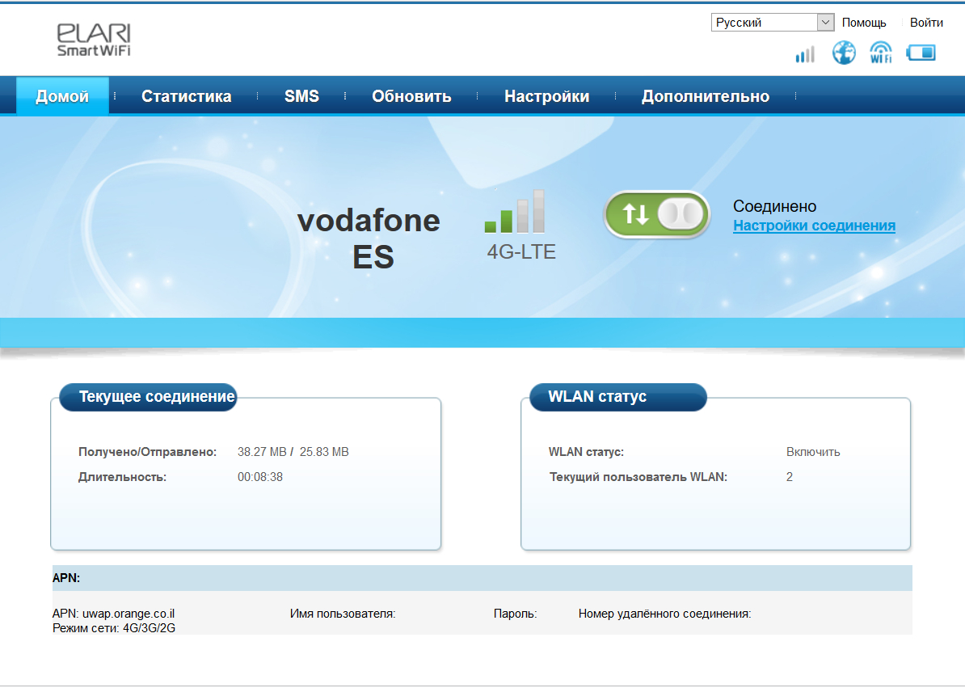Click the signal strength icon in header

[x=805, y=54]
